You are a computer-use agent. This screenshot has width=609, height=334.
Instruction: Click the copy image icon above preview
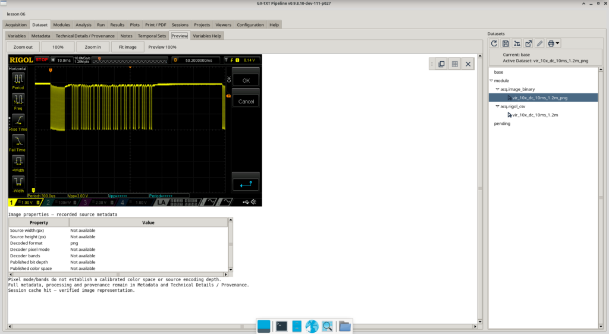pyautogui.click(x=442, y=64)
